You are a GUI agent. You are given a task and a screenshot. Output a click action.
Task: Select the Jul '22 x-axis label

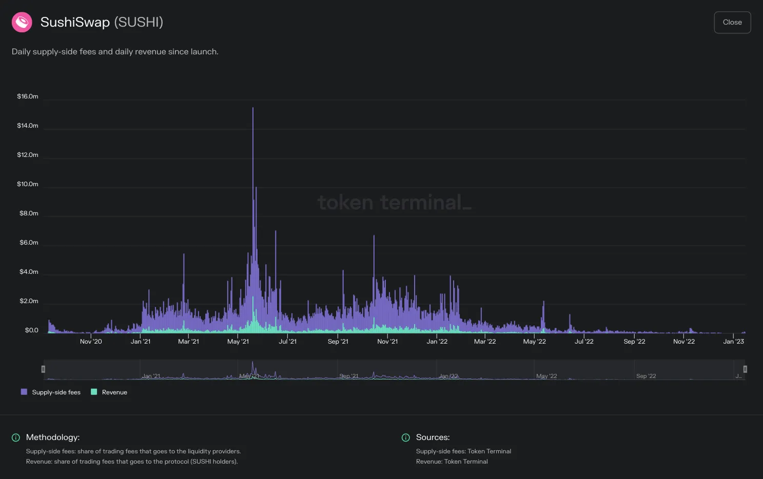pos(584,342)
